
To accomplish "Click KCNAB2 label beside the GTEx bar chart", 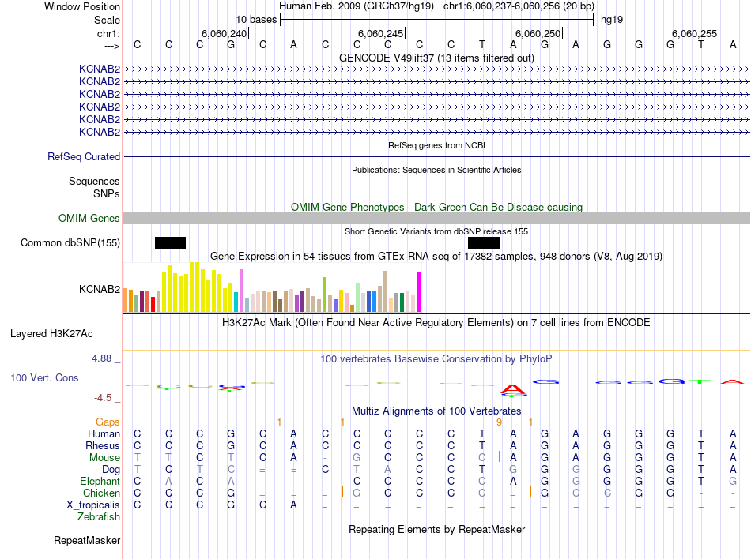I will tap(99, 289).
